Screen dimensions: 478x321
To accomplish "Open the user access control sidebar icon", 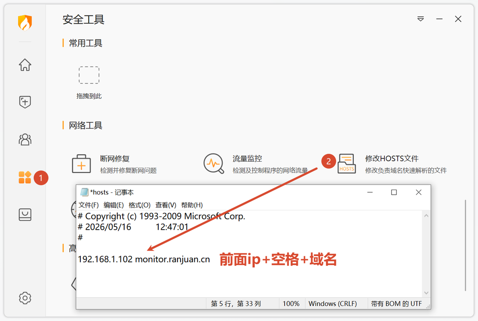I will click(x=25, y=139).
